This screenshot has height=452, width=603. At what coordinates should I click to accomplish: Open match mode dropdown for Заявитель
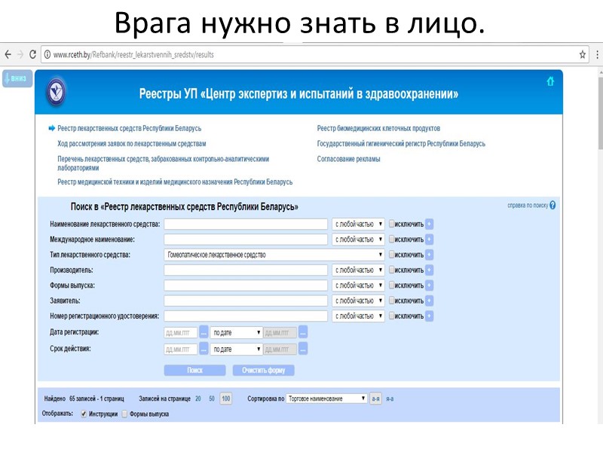(x=359, y=301)
